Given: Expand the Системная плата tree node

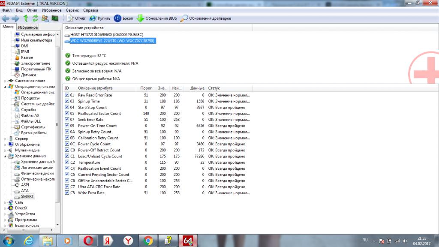Looking at the screenshot, I should point(5,81).
